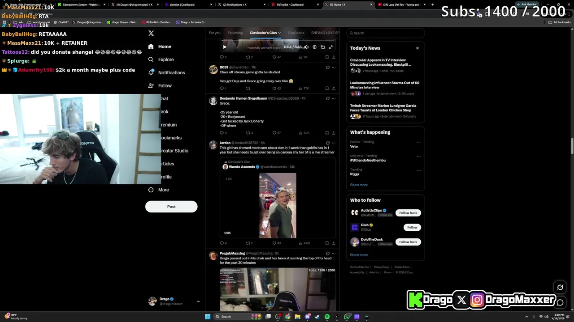Follow back AutisticClips

point(408,213)
